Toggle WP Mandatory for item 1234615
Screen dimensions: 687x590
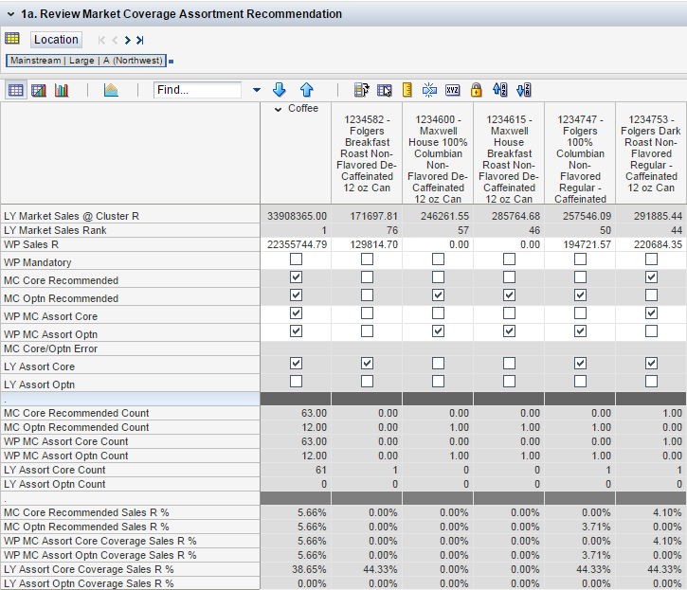point(509,259)
